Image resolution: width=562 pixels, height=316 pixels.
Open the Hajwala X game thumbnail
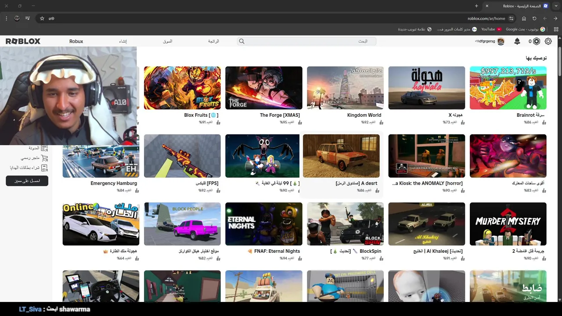tap(426, 88)
